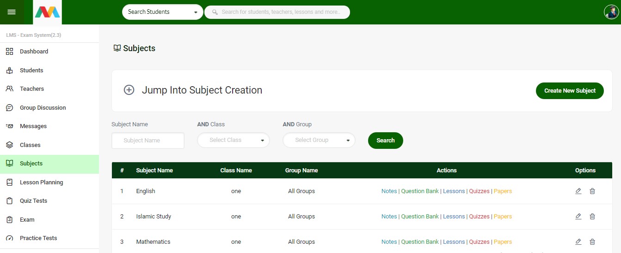Click the Dashboard grid icon
This screenshot has height=253, width=621.
click(x=9, y=52)
